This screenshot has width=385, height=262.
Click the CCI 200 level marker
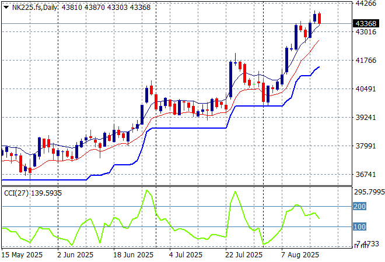[359, 206]
